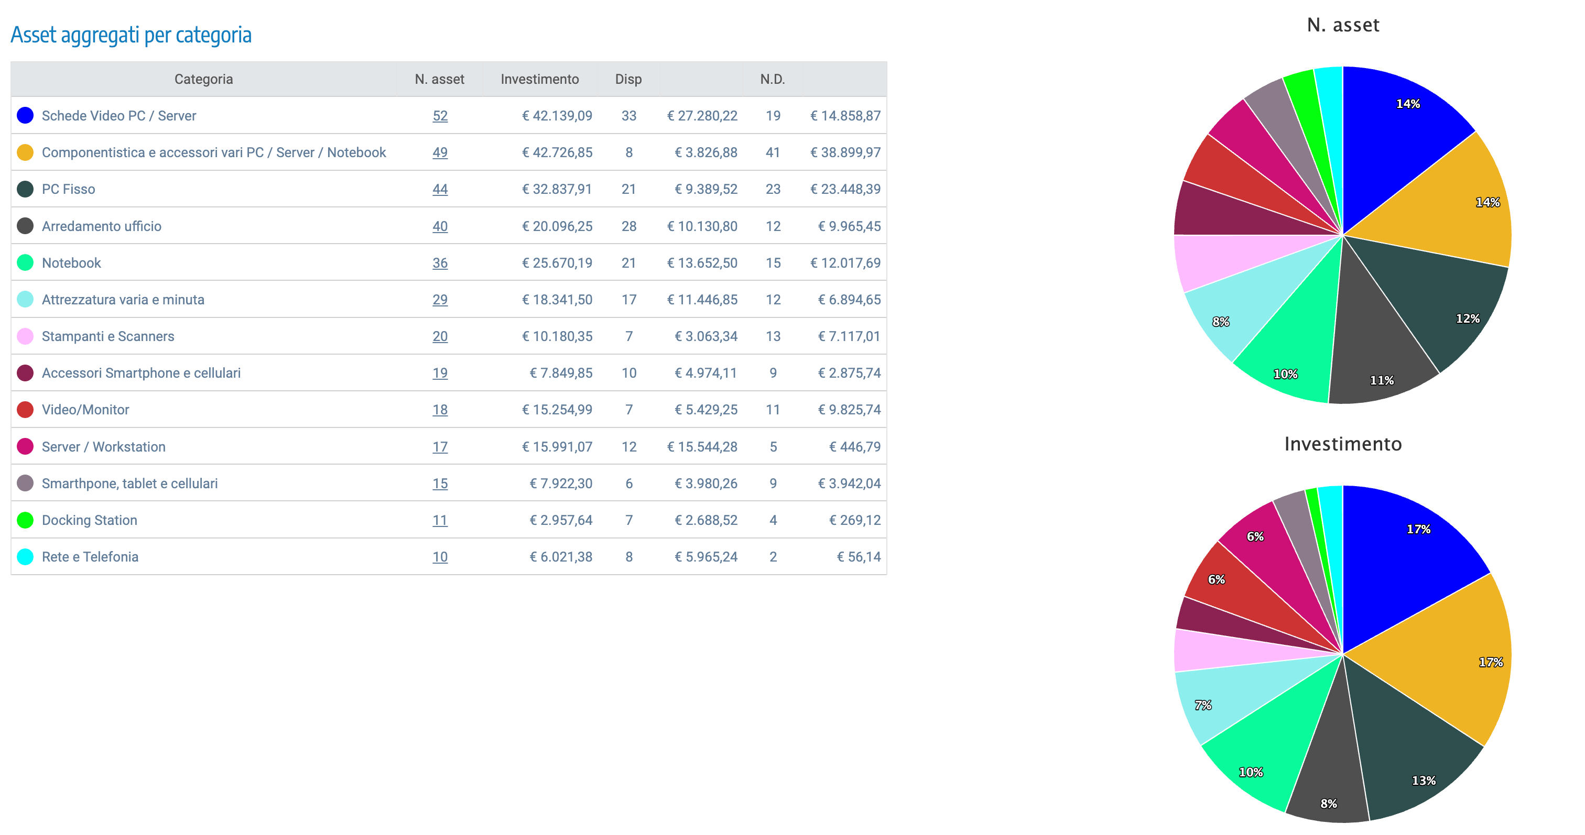1585x835 pixels.
Task: Click the cyan Rete e Telefonia dot
Action: coord(25,556)
